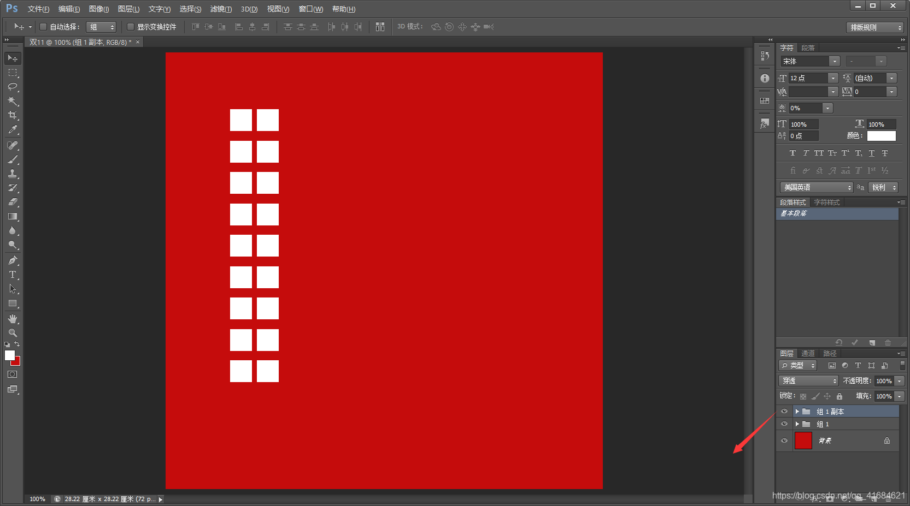Image resolution: width=910 pixels, height=506 pixels.
Task: Open the 穿透 blend mode dropdown
Action: click(808, 381)
